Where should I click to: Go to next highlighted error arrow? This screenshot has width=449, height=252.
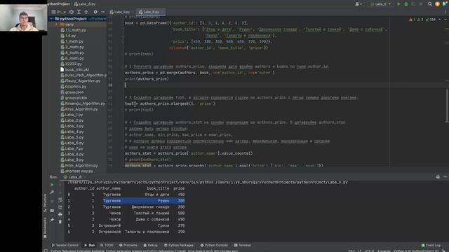[445, 20]
